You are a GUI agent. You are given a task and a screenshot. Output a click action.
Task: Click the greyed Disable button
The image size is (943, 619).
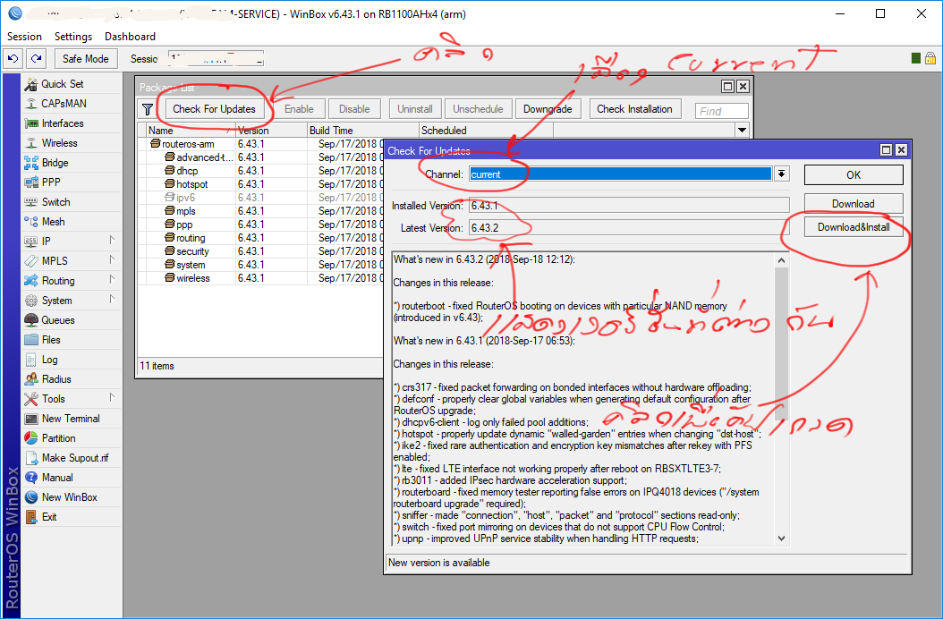pyautogui.click(x=354, y=109)
